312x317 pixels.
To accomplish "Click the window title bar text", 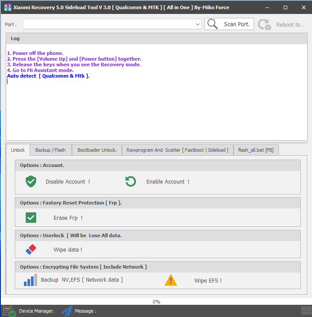I will 121,7.
